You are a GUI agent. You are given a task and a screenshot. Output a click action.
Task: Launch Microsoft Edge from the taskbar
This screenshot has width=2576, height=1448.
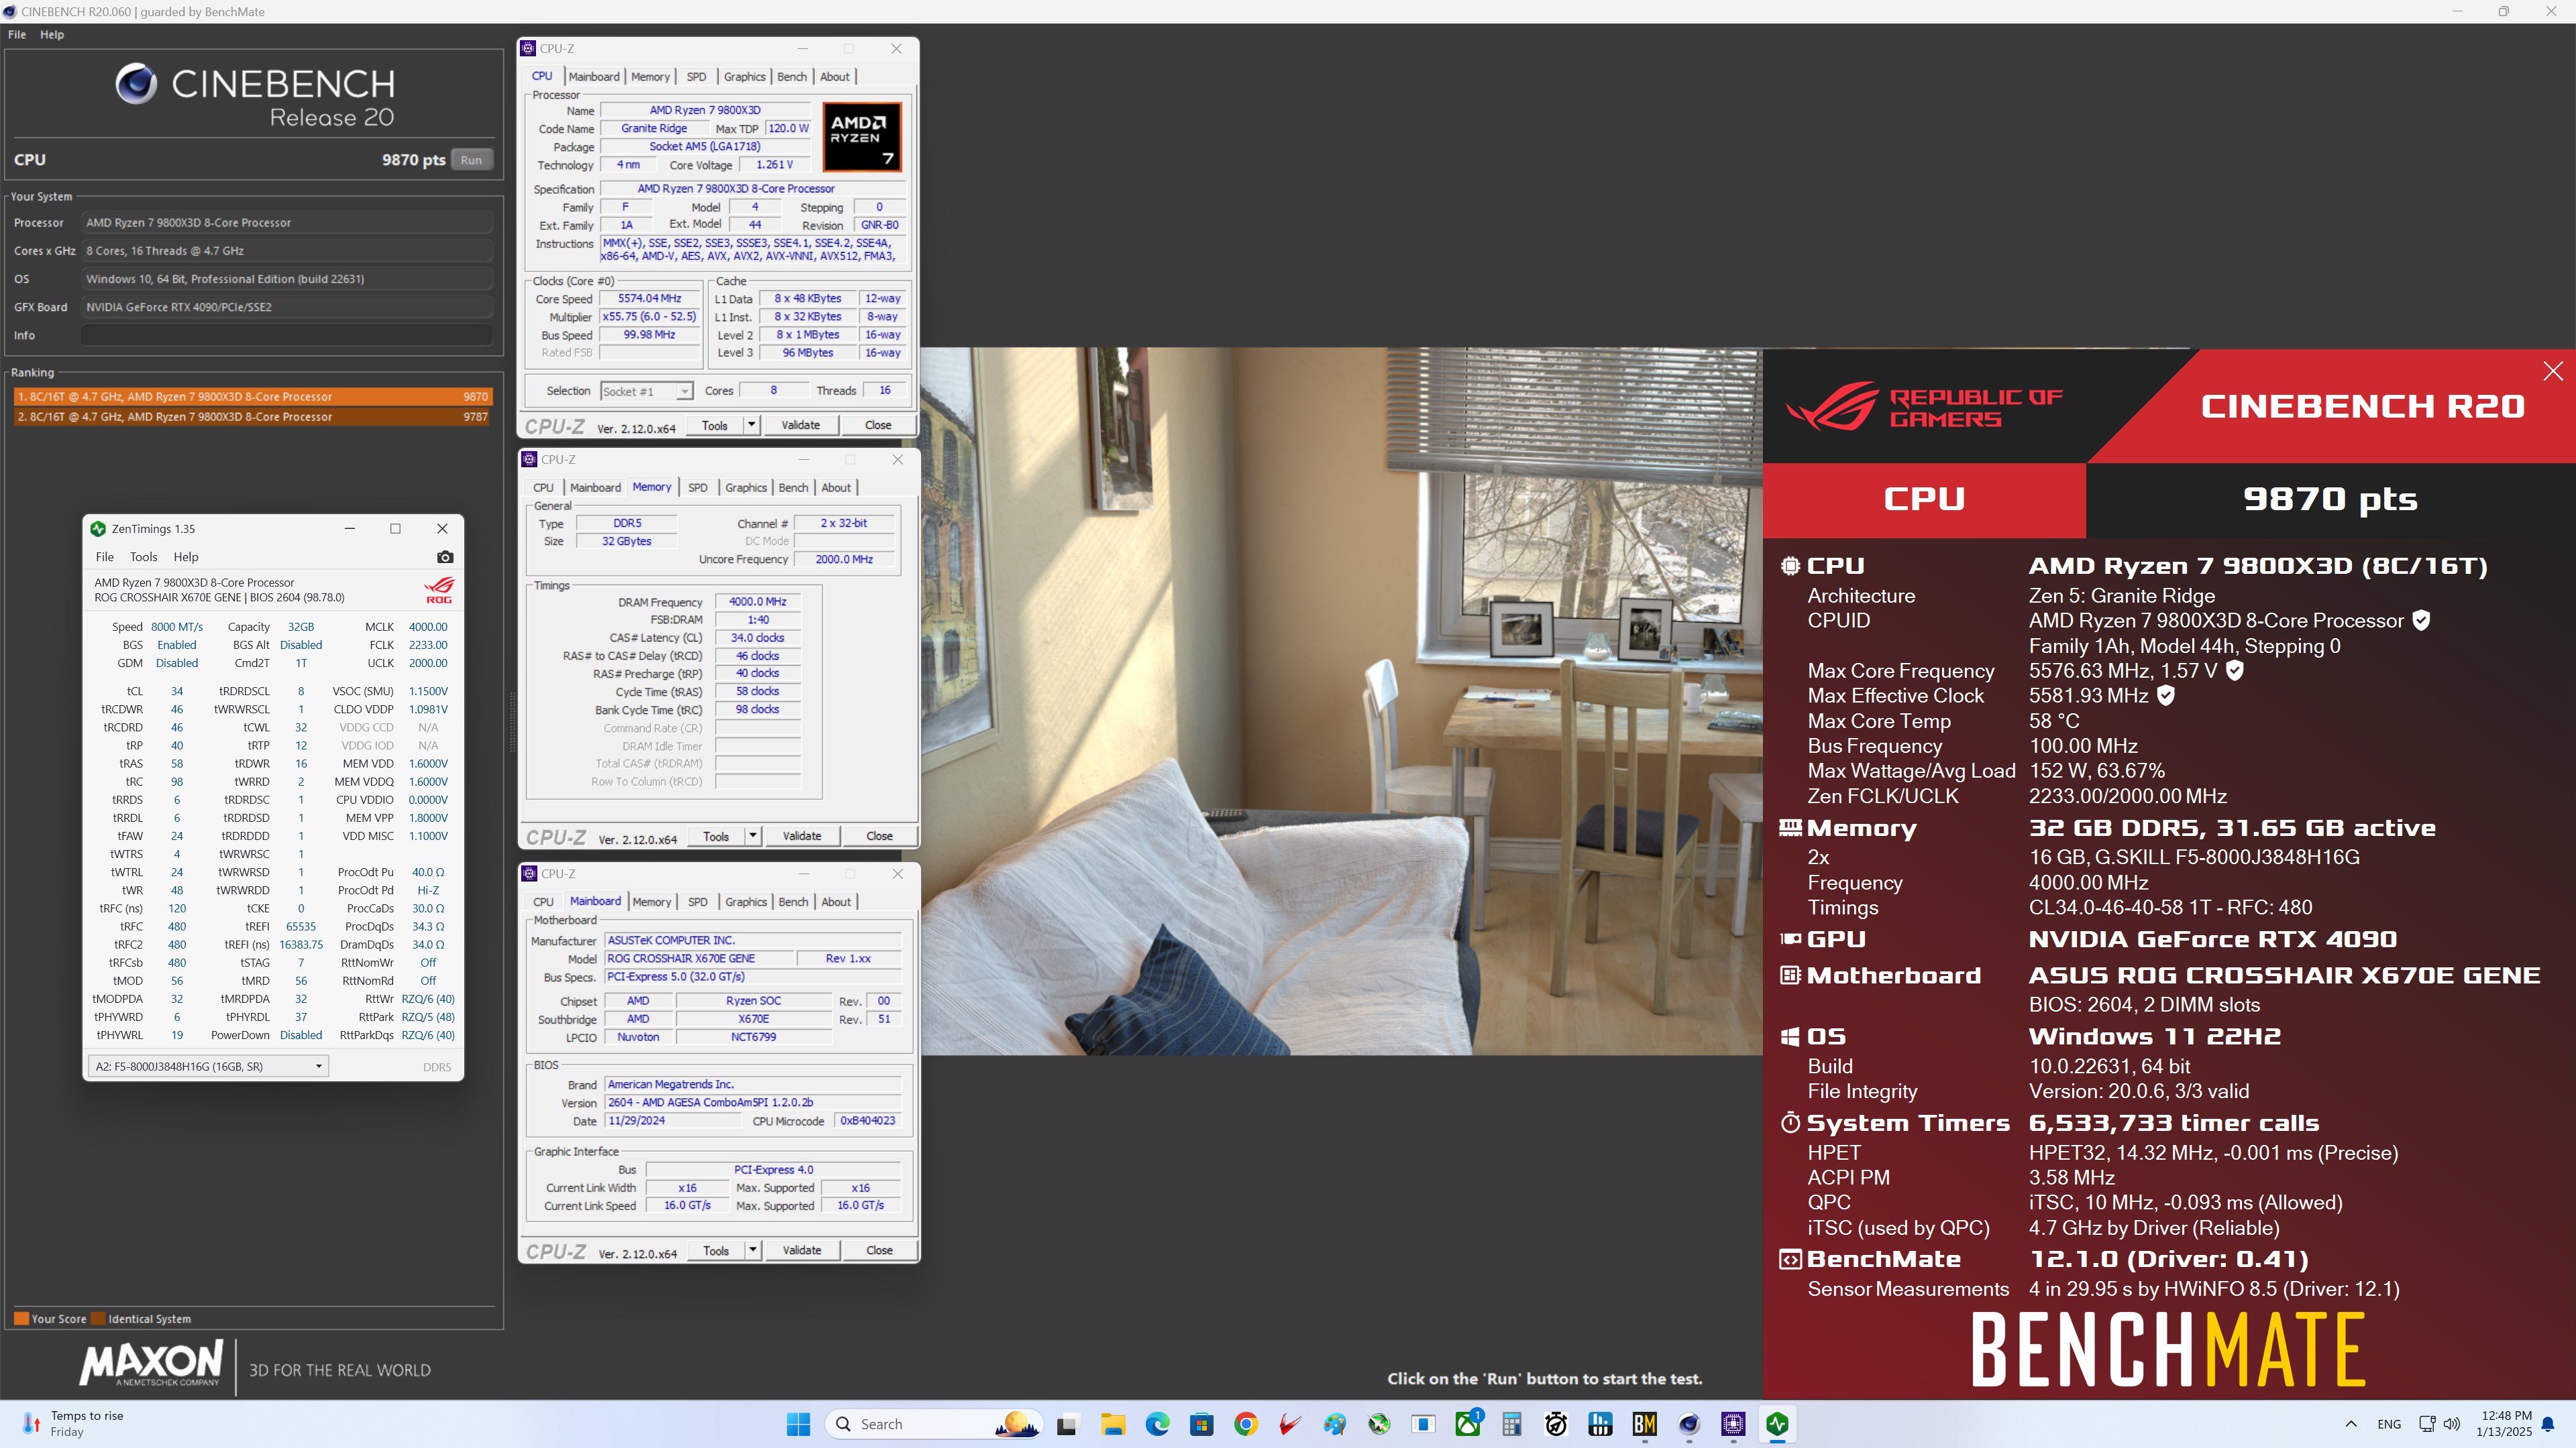click(1157, 1424)
